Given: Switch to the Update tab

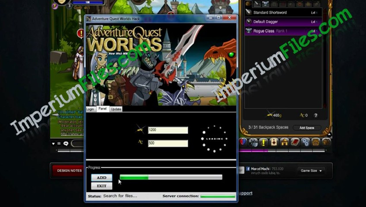Looking at the screenshot, I should pyautogui.click(x=116, y=109).
